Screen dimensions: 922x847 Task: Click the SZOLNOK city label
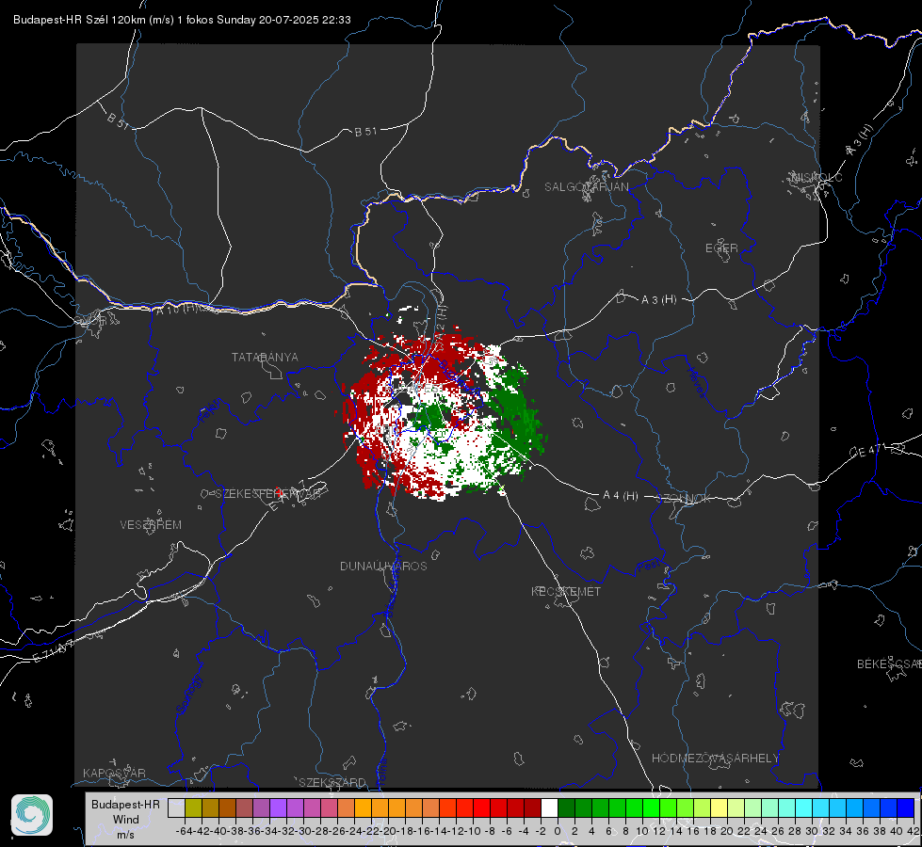684,498
